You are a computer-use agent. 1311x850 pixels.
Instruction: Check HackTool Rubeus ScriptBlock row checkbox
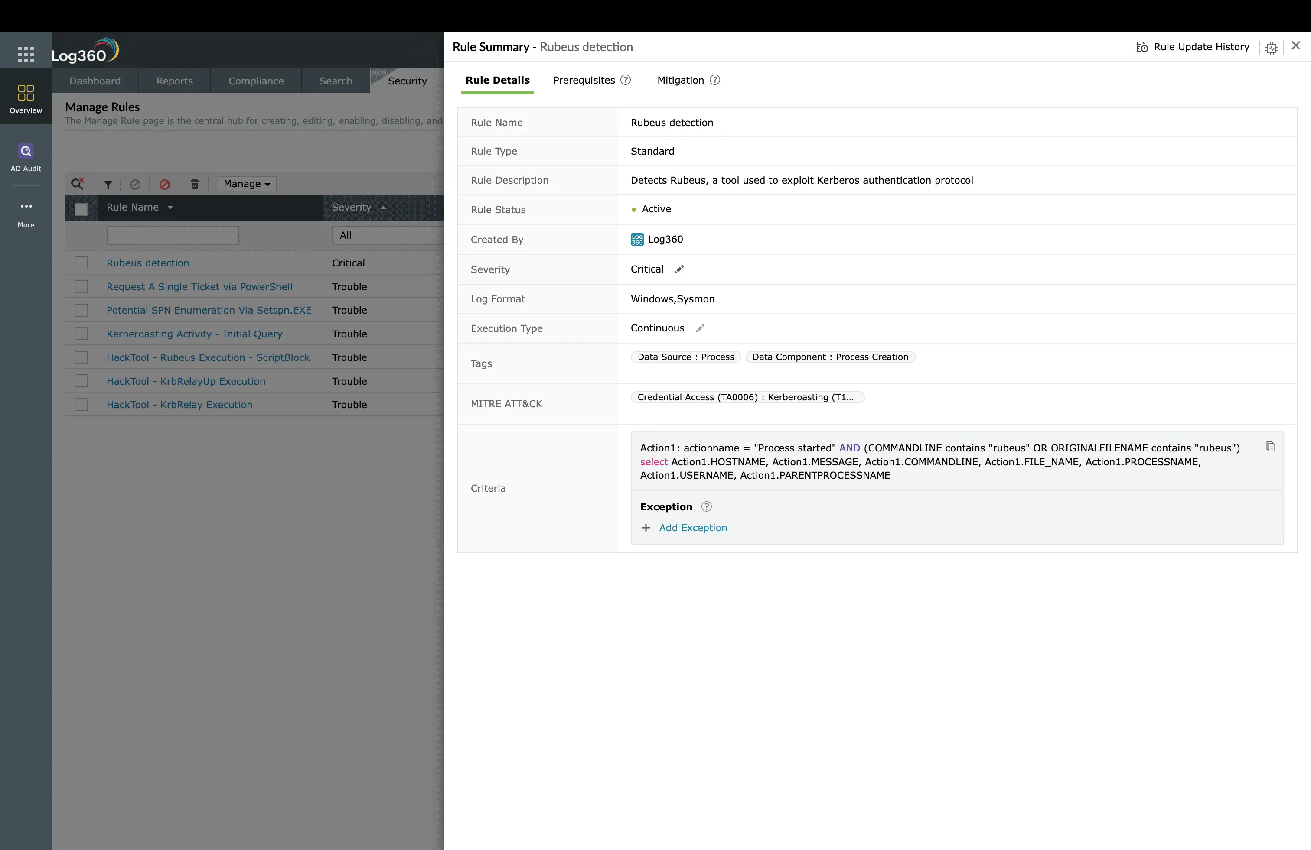(x=81, y=358)
